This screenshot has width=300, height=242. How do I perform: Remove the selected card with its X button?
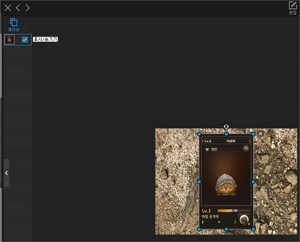[x=260, y=134]
